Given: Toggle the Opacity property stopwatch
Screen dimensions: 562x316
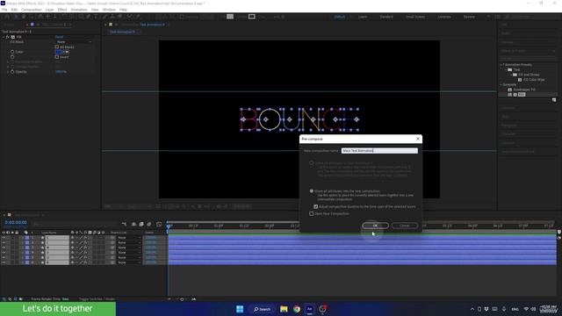Looking at the screenshot, I should [12, 72].
